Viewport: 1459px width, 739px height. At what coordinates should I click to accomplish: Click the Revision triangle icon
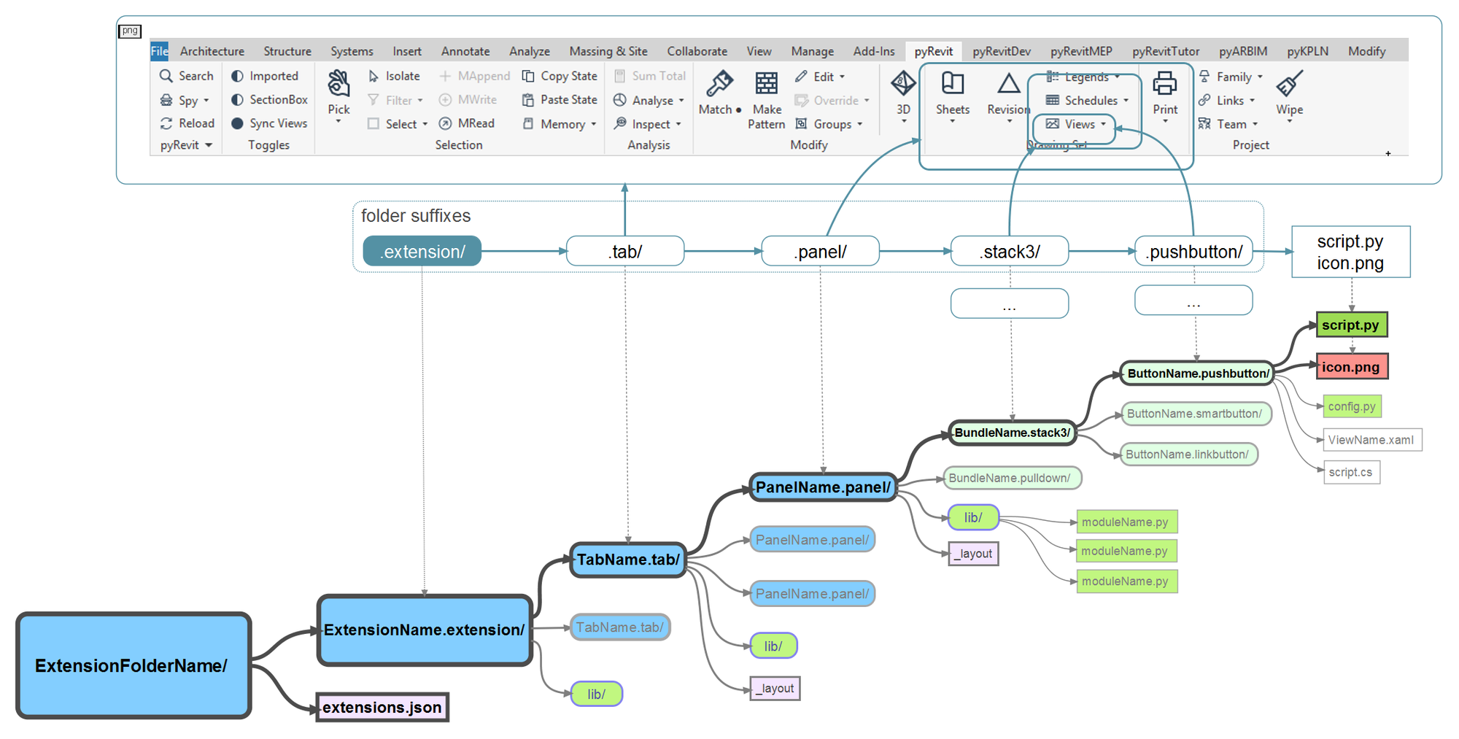click(x=1008, y=85)
